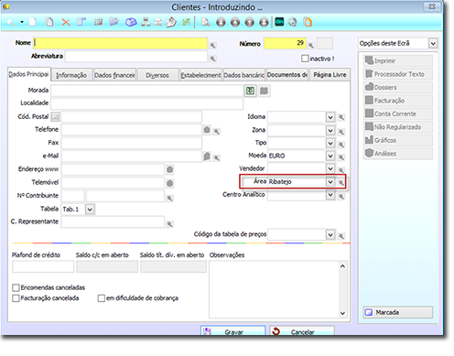This screenshot has width=454, height=356.
Task: Open the folder icon in toolbar
Action: 114,22
